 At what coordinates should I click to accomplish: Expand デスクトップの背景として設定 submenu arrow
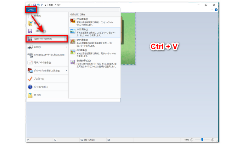coord(66,70)
